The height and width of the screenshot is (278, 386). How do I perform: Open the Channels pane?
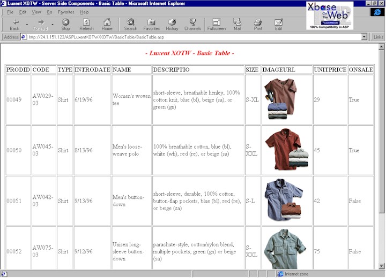193,25
